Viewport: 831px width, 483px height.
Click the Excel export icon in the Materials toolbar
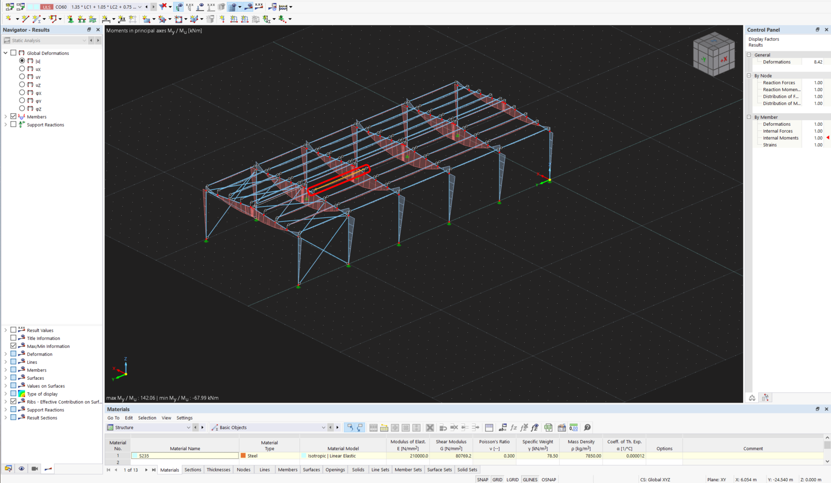point(548,428)
